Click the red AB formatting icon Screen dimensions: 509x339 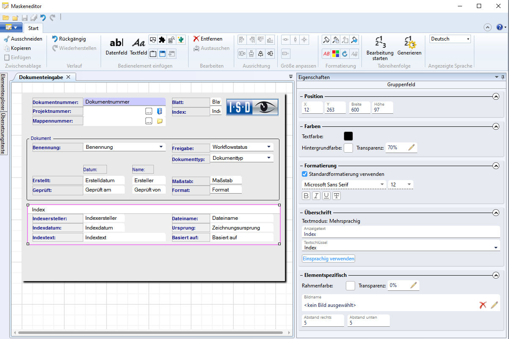click(x=326, y=54)
